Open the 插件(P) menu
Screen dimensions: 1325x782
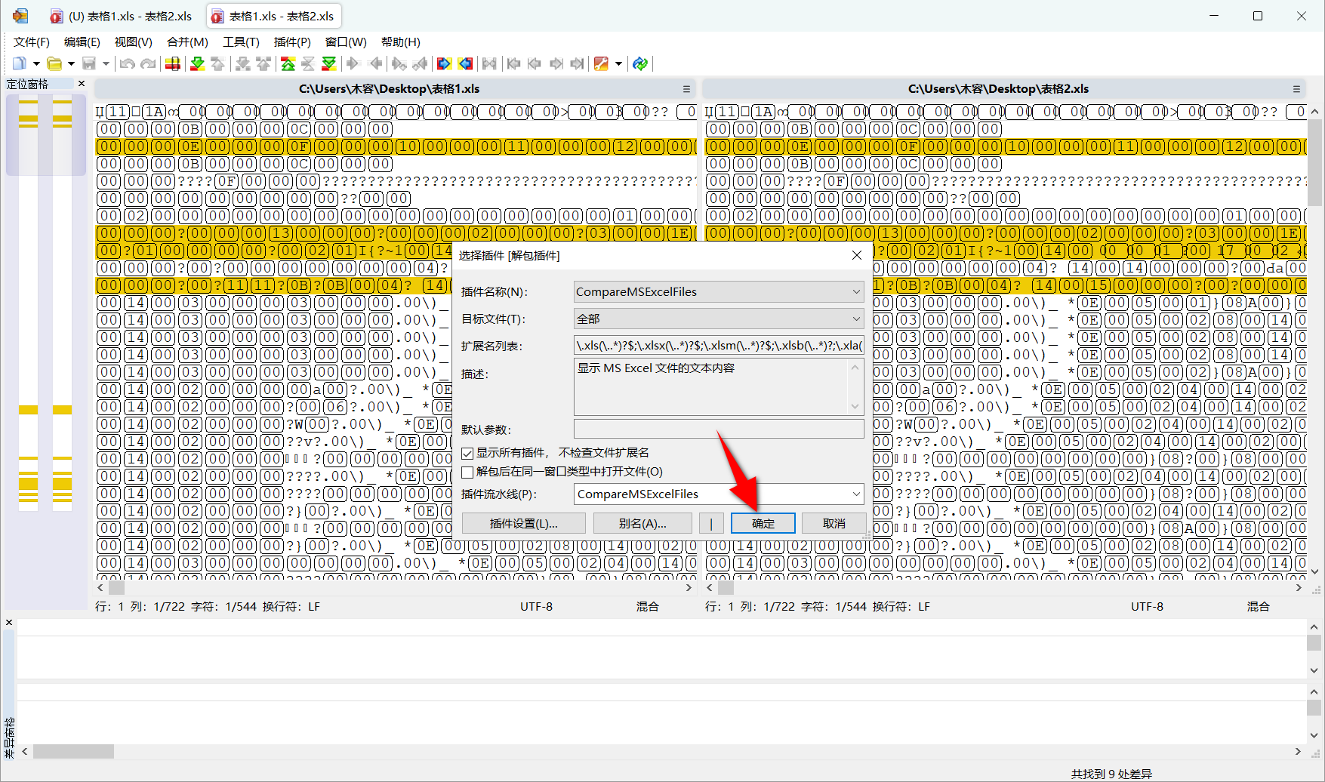tap(292, 42)
